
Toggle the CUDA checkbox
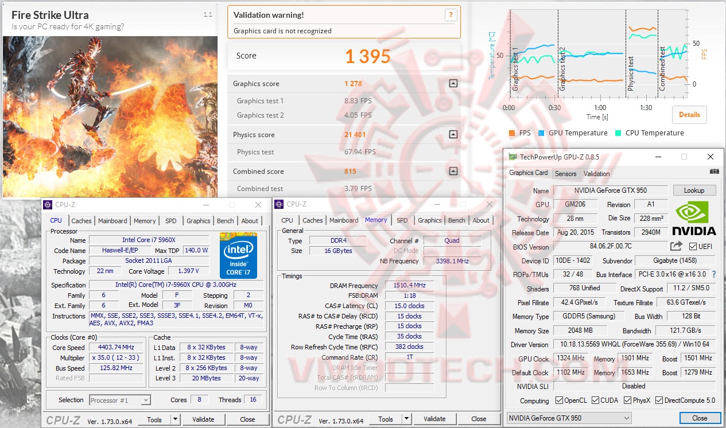pyautogui.click(x=595, y=400)
